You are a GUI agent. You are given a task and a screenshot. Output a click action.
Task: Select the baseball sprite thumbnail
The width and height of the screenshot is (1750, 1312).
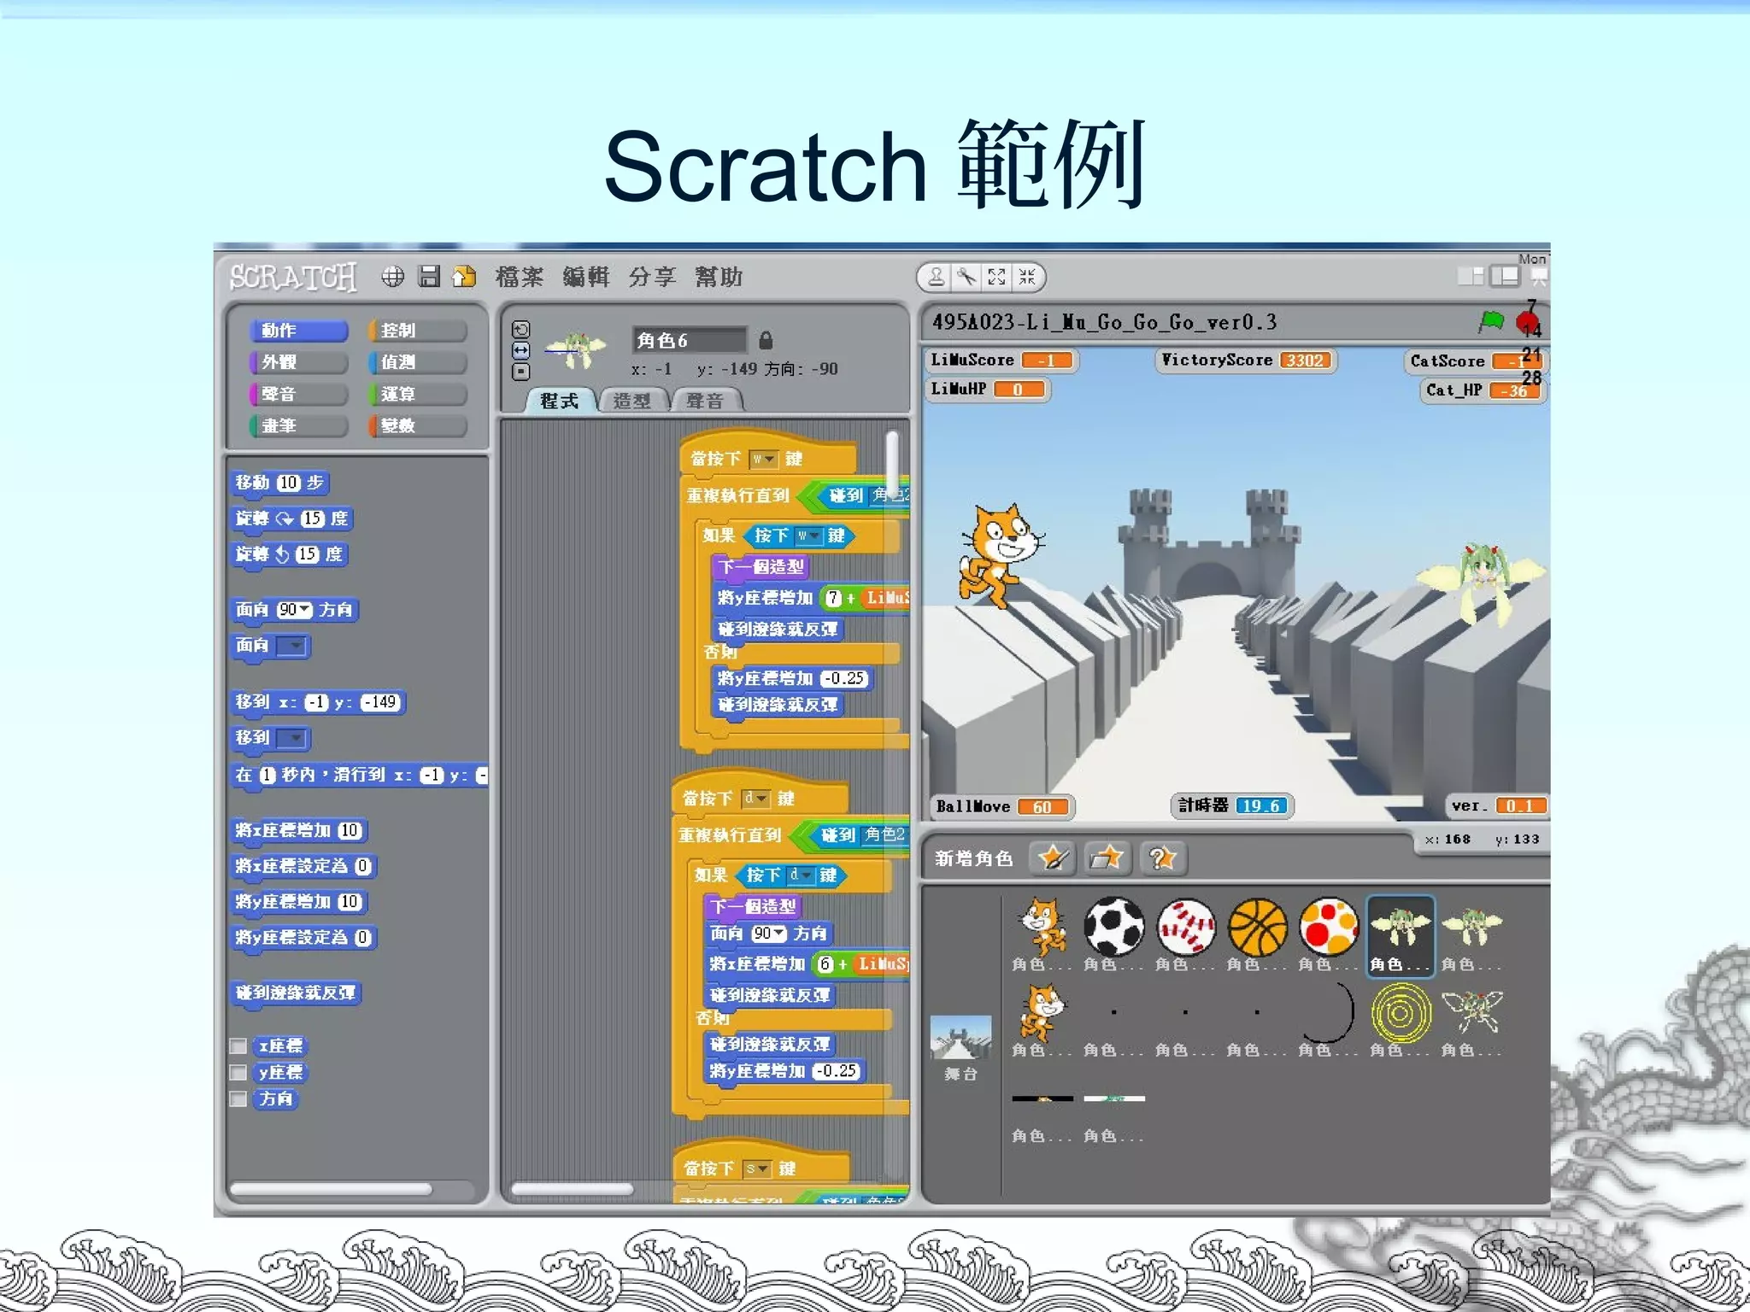[x=1184, y=927]
